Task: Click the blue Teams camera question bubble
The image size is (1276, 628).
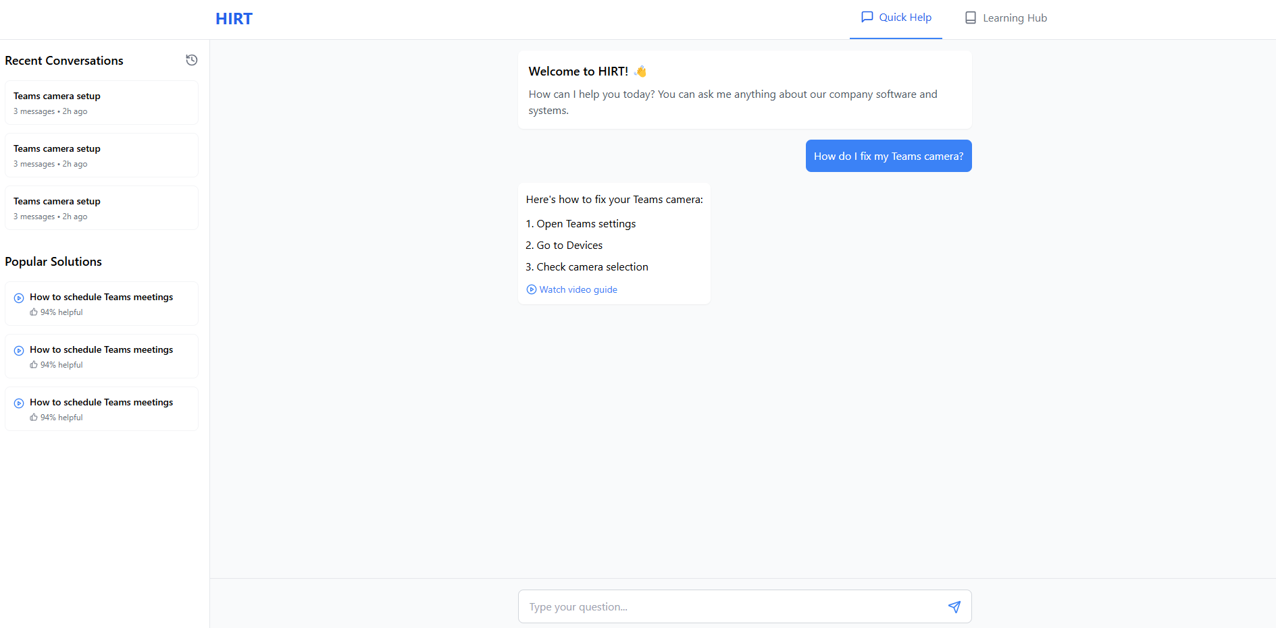Action: point(888,156)
